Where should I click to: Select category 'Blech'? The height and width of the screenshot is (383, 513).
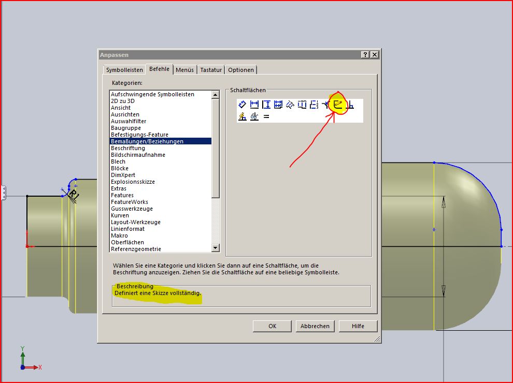pyautogui.click(x=160, y=161)
